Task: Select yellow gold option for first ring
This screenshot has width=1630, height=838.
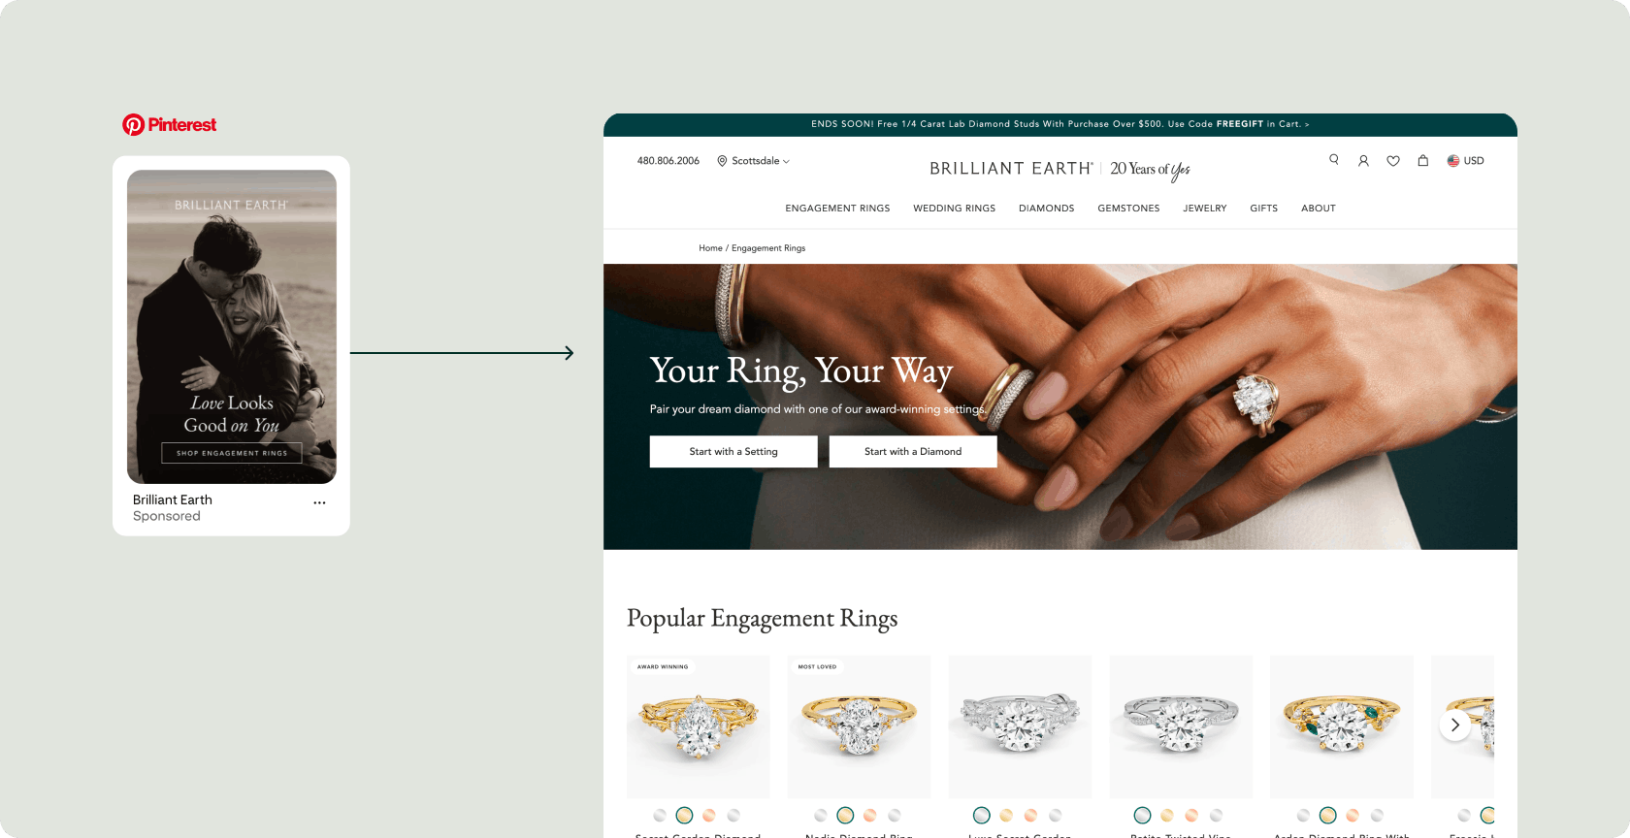Action: [684, 816]
